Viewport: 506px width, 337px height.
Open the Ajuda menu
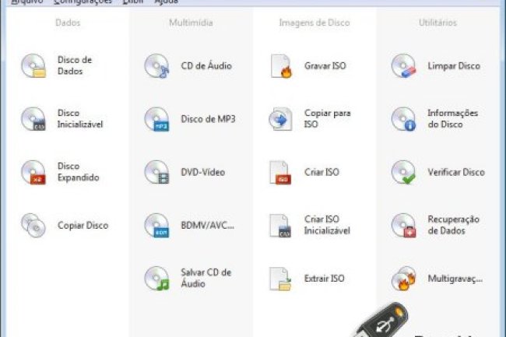pyautogui.click(x=166, y=2)
